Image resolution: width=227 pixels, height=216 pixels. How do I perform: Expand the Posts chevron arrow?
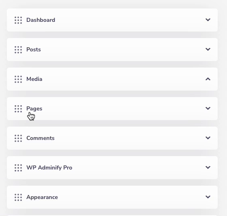[208, 49]
